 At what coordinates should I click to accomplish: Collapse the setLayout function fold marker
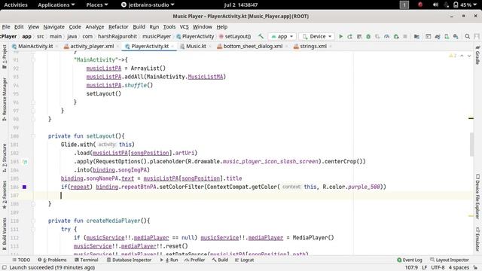coord(33,135)
